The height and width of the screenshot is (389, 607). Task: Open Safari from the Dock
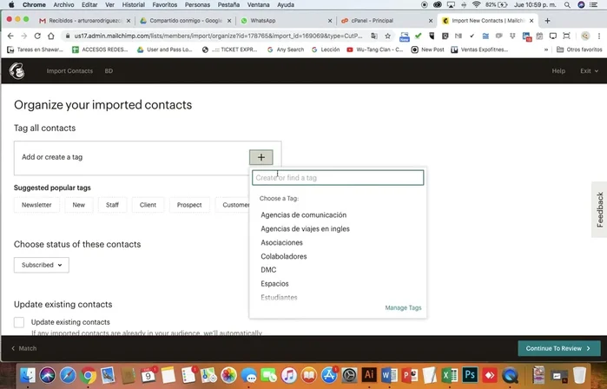[68, 375]
